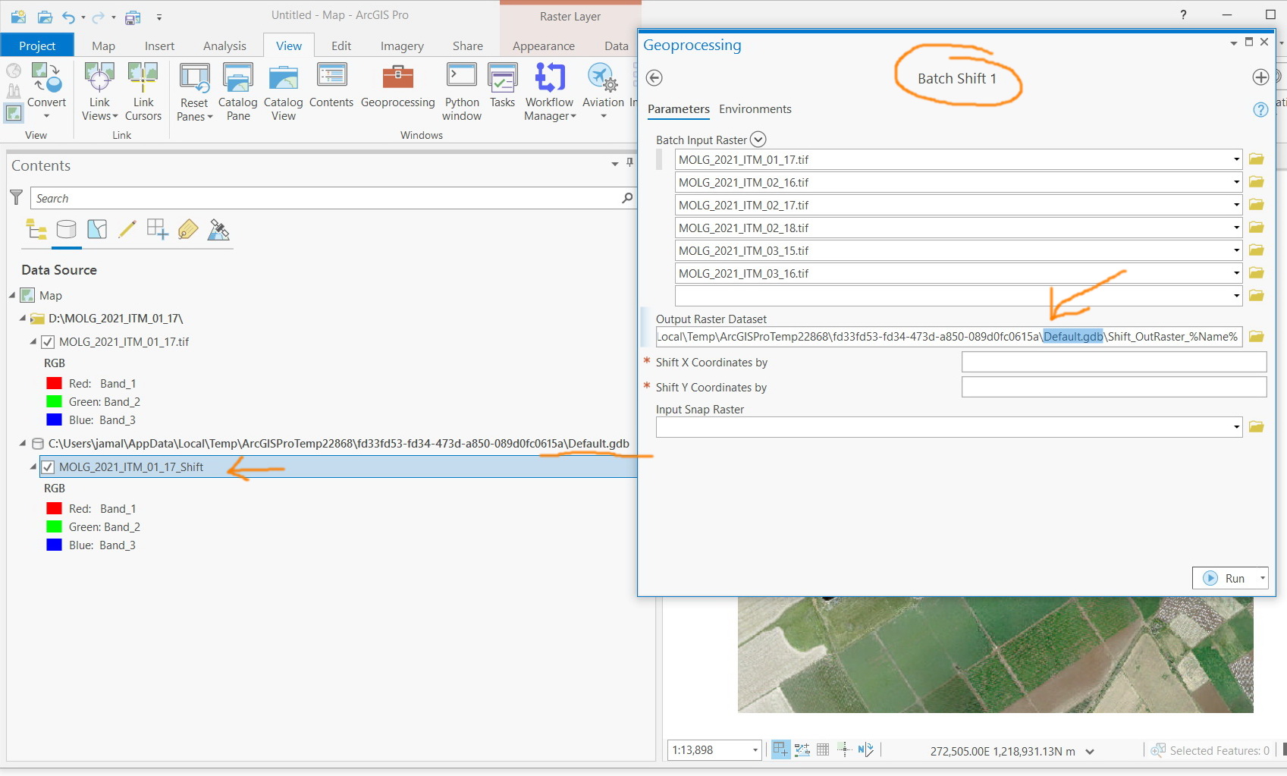The image size is (1287, 776).
Task: Click the back arrow in Geoprocessing pane
Action: pos(654,78)
